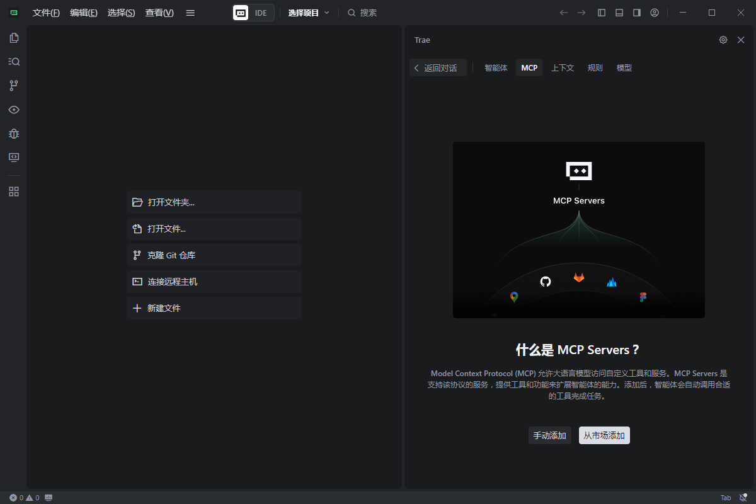Toggle the secondary side bar layout icon
This screenshot has height=504, width=756.
pos(637,13)
